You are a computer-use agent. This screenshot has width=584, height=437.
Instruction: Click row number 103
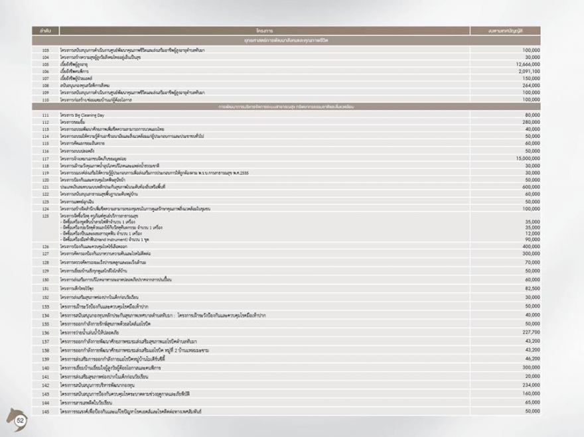(x=45, y=50)
